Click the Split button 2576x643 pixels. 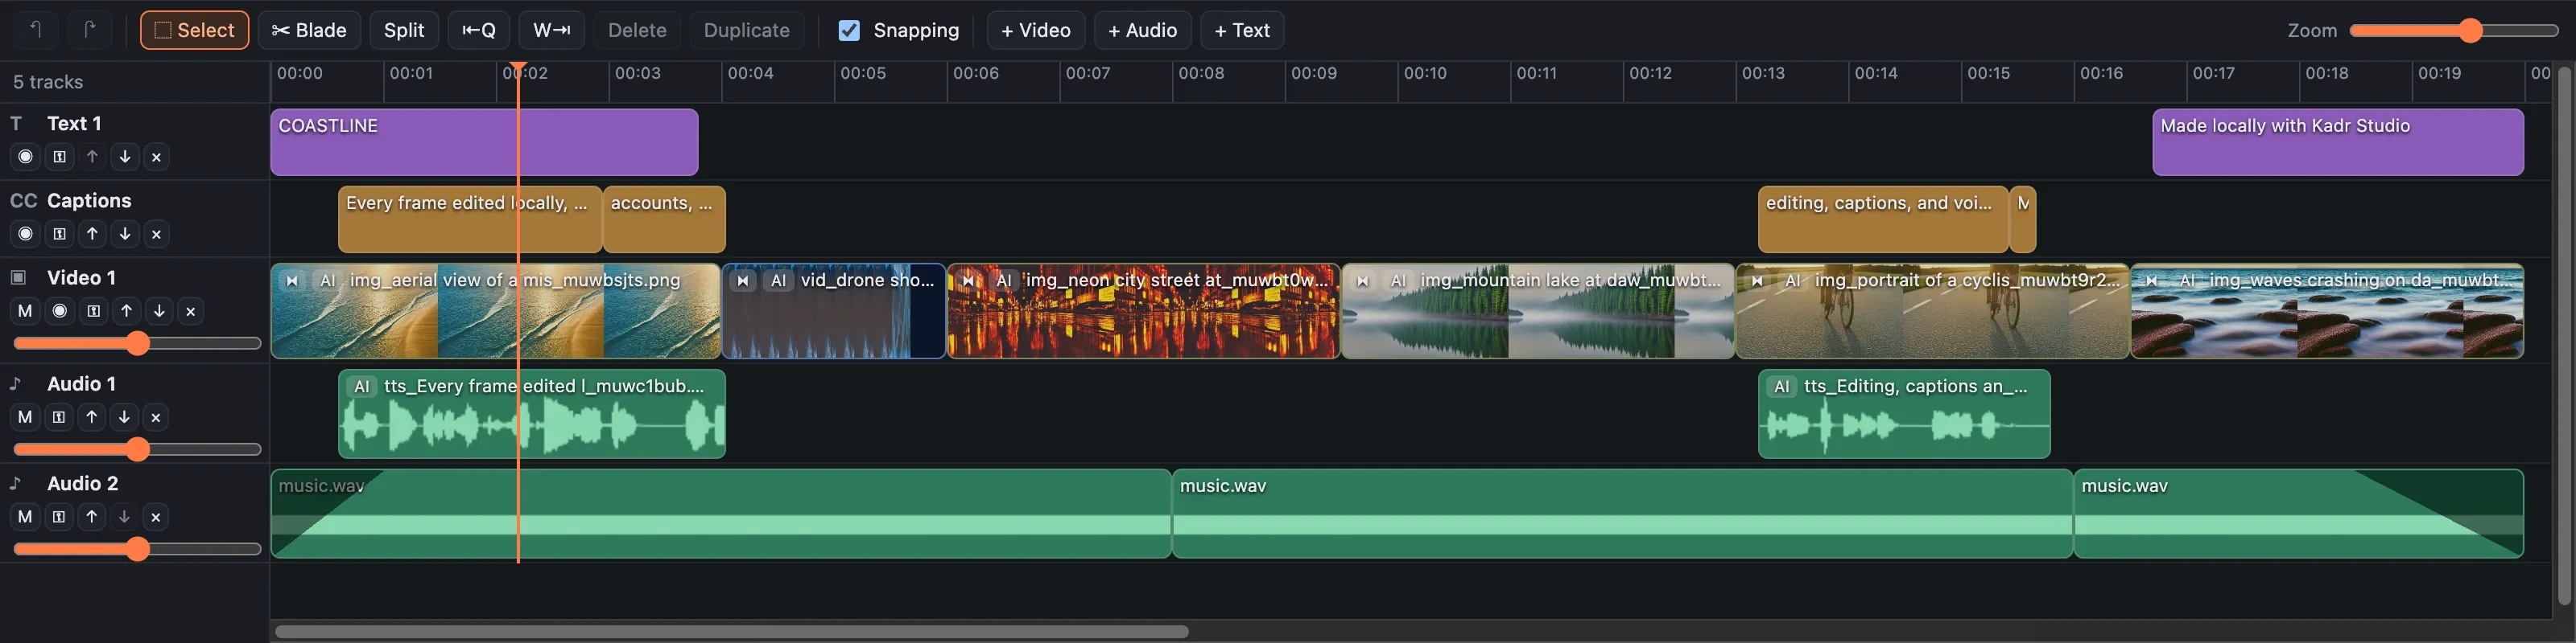[404, 30]
